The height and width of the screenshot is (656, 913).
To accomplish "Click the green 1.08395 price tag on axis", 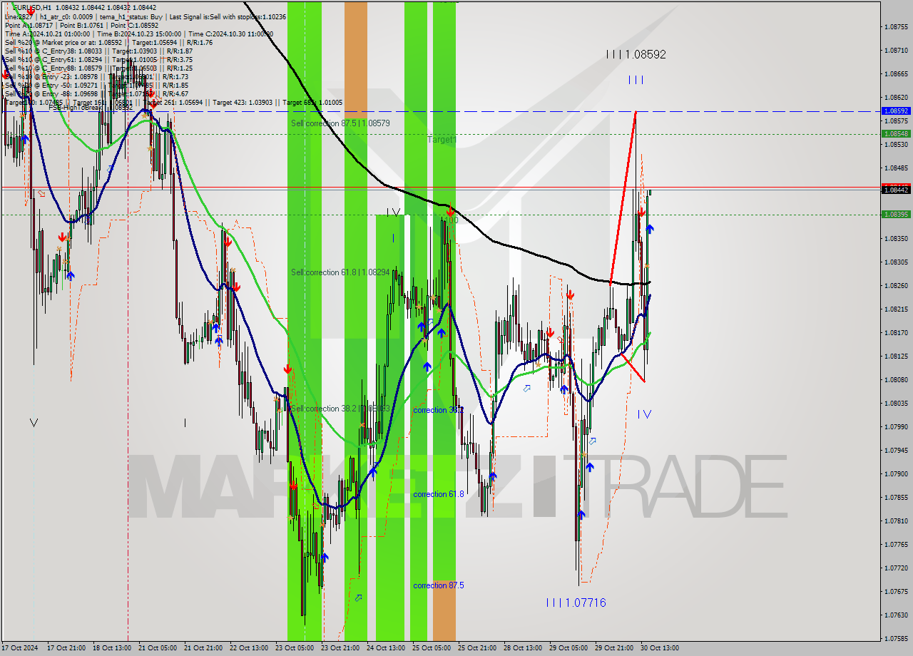I will 896,214.
